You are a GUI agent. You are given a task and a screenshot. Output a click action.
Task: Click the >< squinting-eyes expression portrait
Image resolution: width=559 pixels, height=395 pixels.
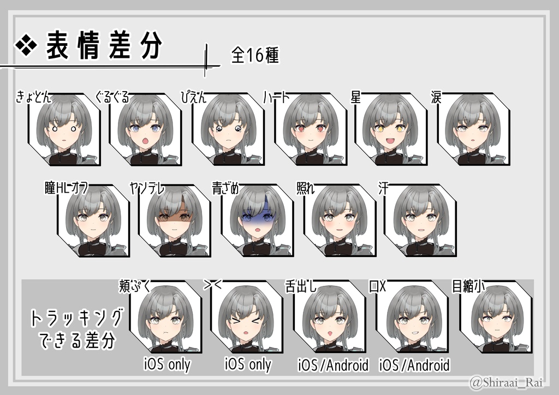tap(247, 318)
